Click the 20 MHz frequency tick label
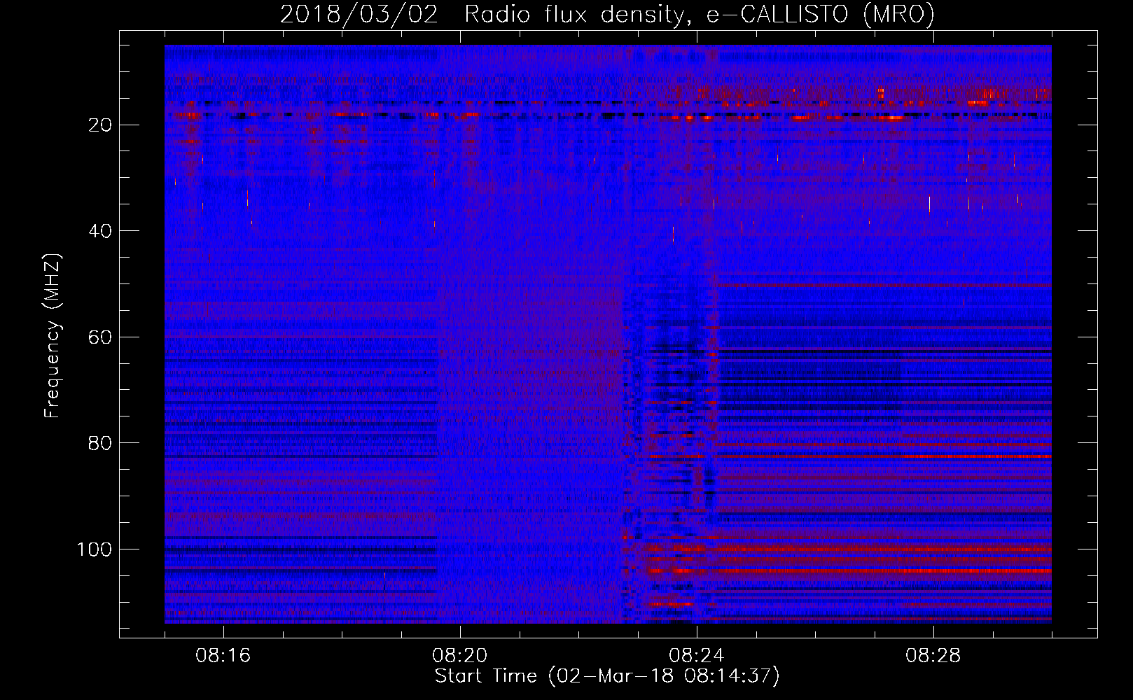The image size is (1133, 700). [101, 125]
